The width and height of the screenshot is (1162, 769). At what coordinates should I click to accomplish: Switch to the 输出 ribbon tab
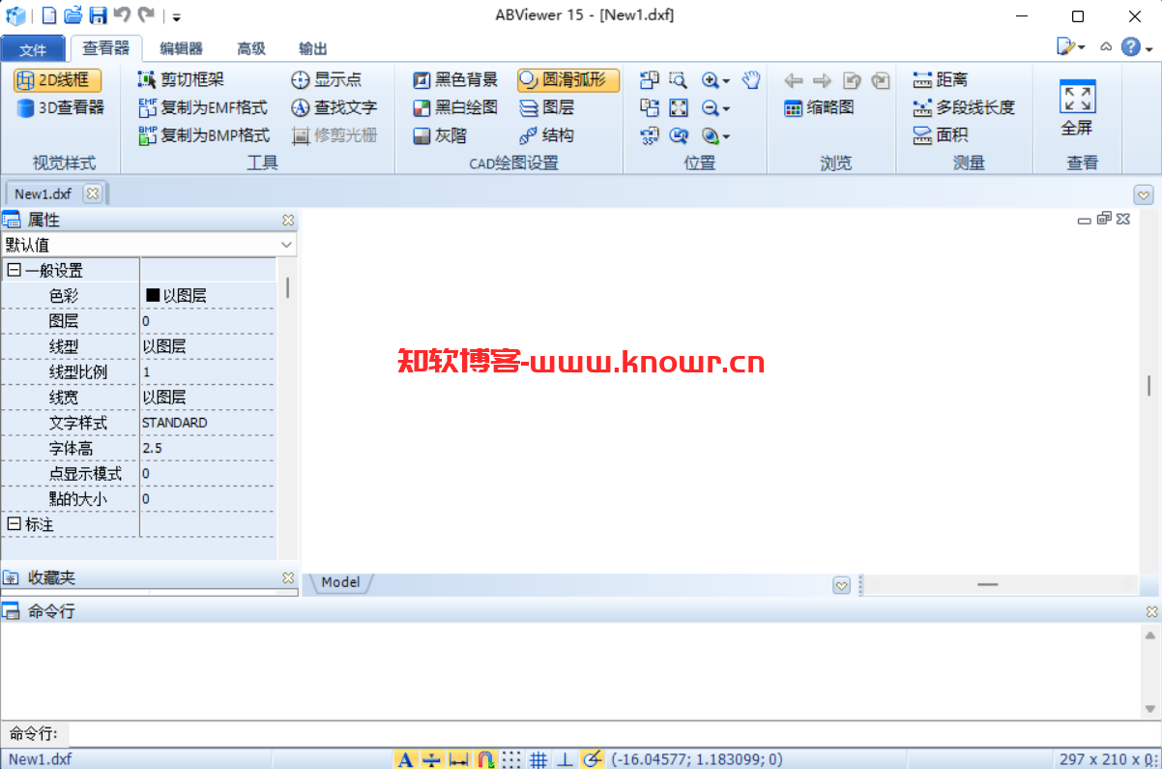pos(312,49)
